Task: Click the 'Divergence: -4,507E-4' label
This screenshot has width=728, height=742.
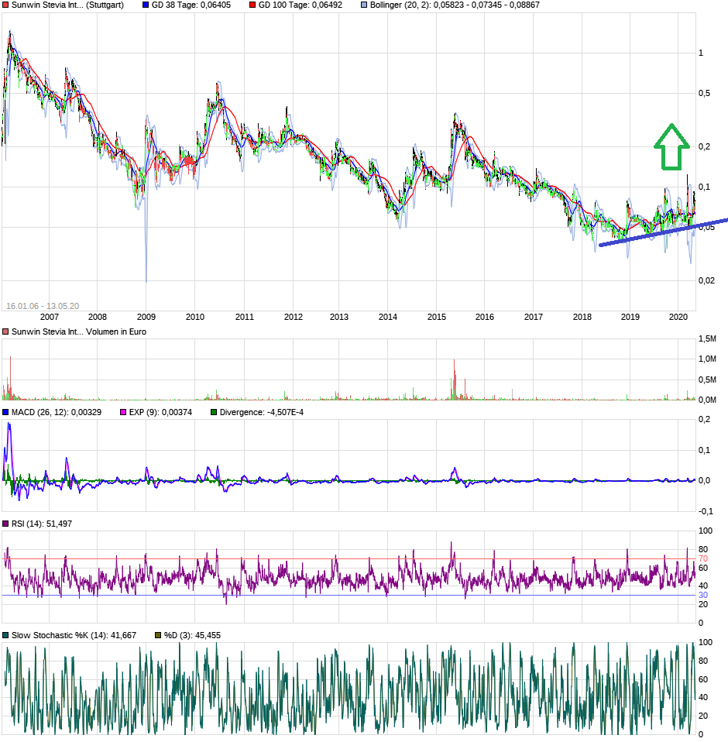Action: 262,412
